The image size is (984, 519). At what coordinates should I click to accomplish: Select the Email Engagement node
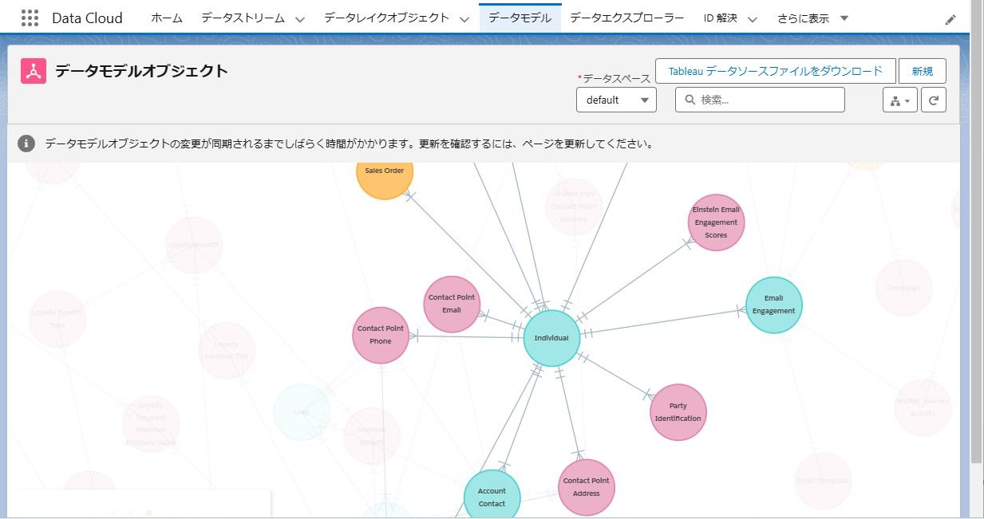click(773, 305)
